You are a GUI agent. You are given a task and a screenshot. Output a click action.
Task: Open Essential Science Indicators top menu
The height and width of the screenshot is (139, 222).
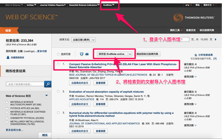tap(84, 5)
